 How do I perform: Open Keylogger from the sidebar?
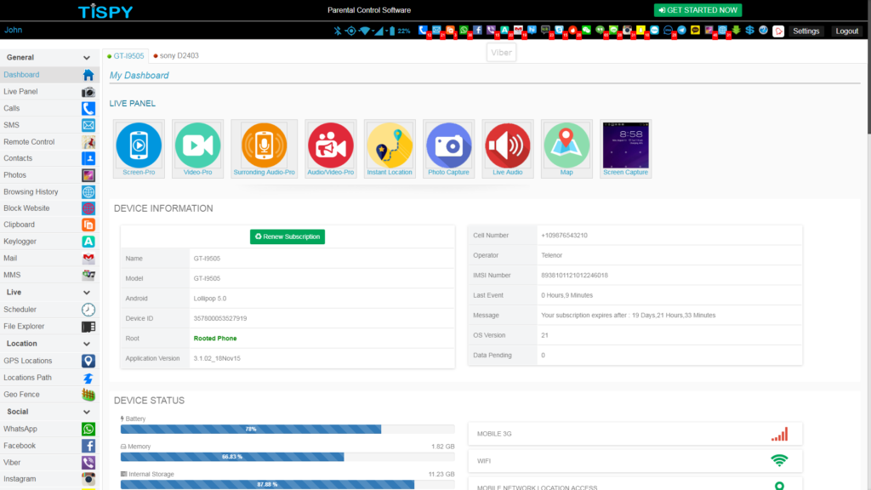pos(20,242)
